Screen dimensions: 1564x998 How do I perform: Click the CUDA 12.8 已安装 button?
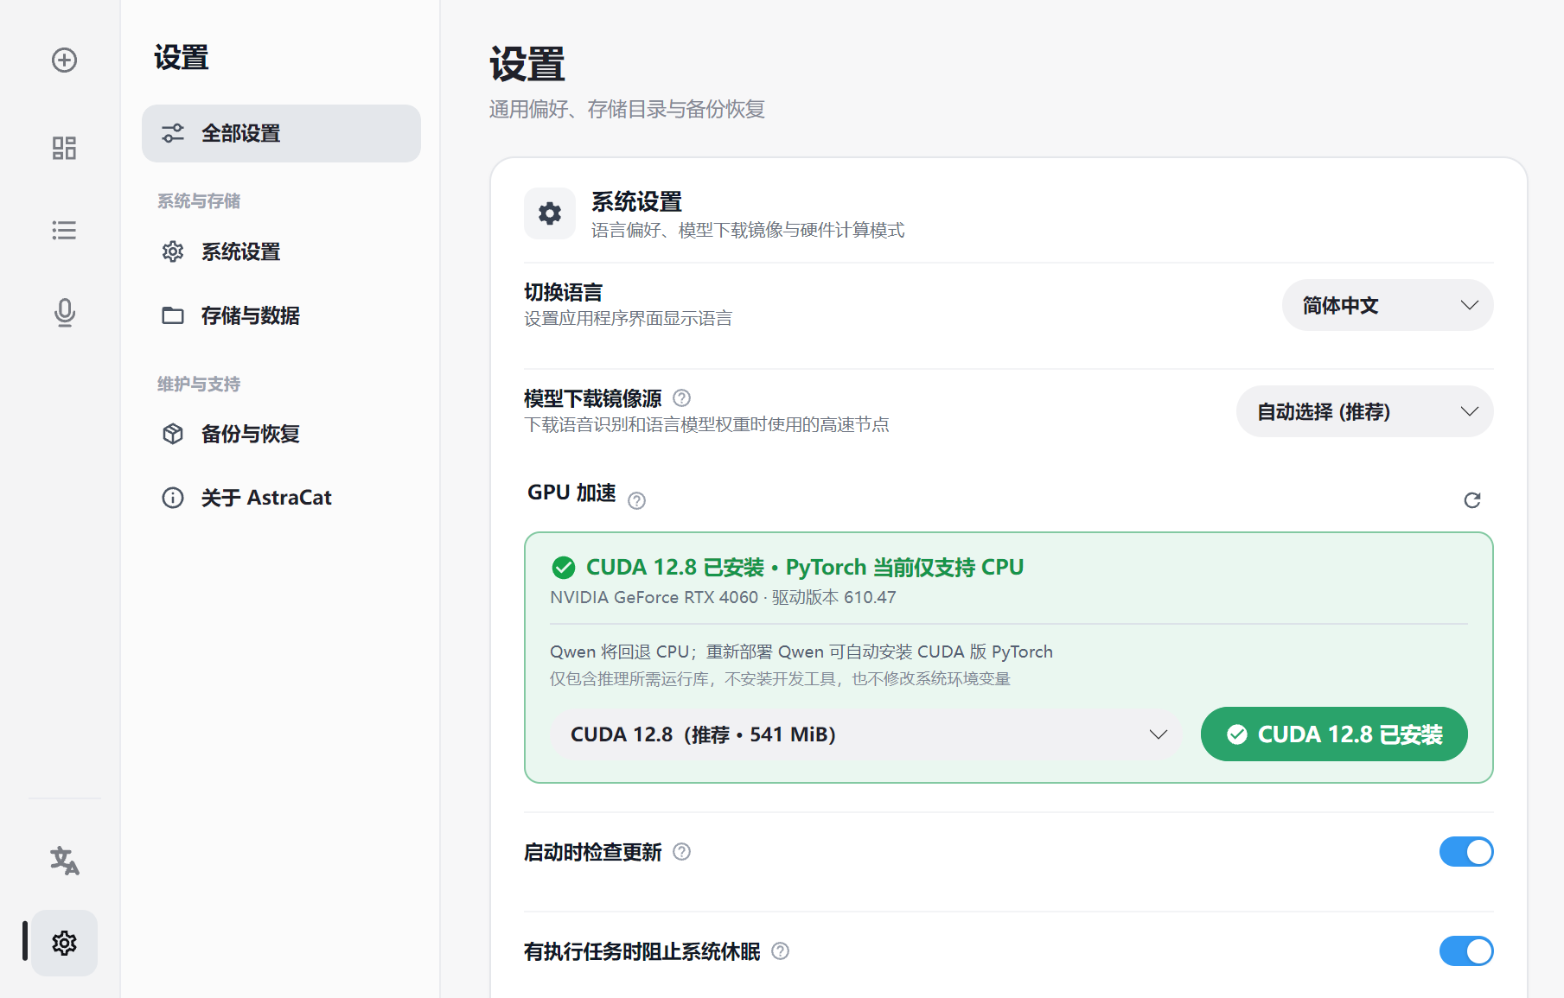tap(1334, 734)
